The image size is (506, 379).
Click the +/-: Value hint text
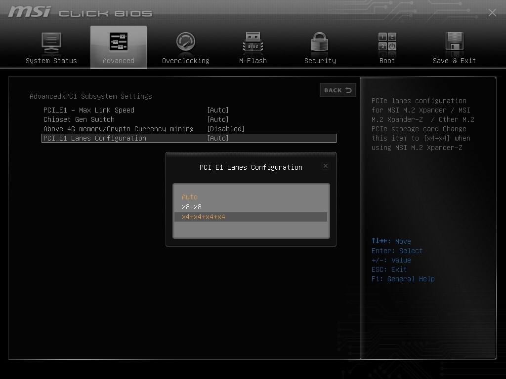coord(391,261)
